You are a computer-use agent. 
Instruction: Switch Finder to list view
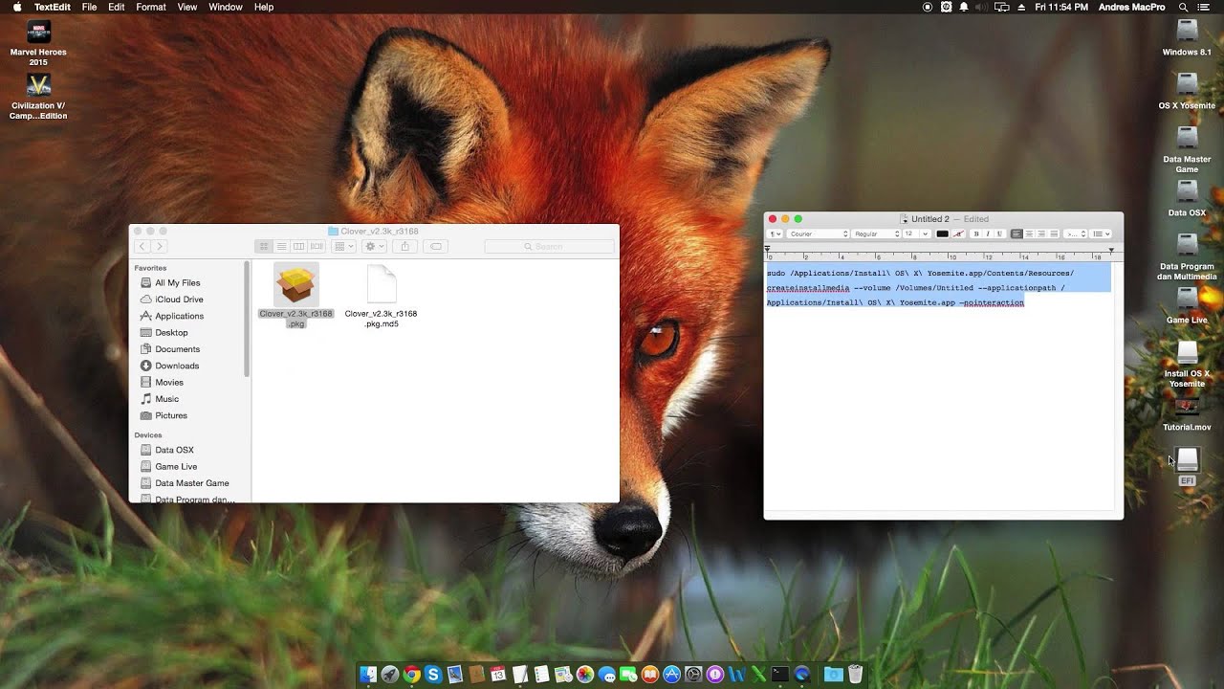(282, 247)
